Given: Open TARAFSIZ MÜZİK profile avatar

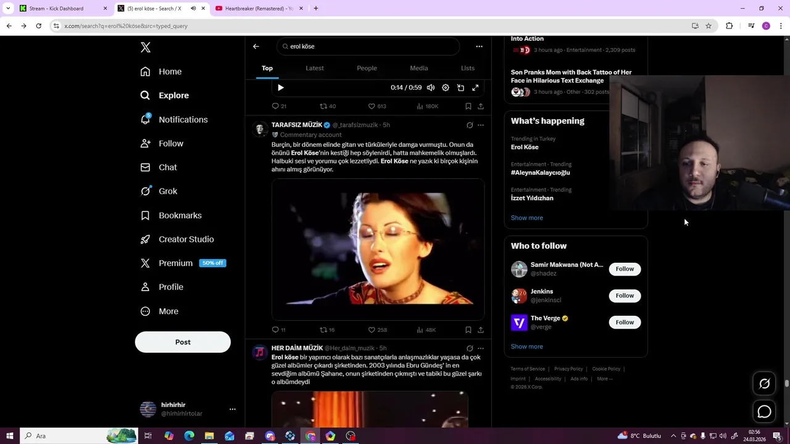Looking at the screenshot, I should pos(260,129).
